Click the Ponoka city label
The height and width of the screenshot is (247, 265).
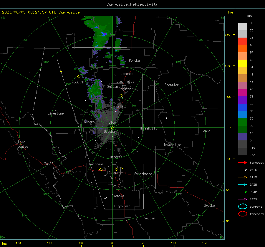pyautogui.click(x=134, y=61)
